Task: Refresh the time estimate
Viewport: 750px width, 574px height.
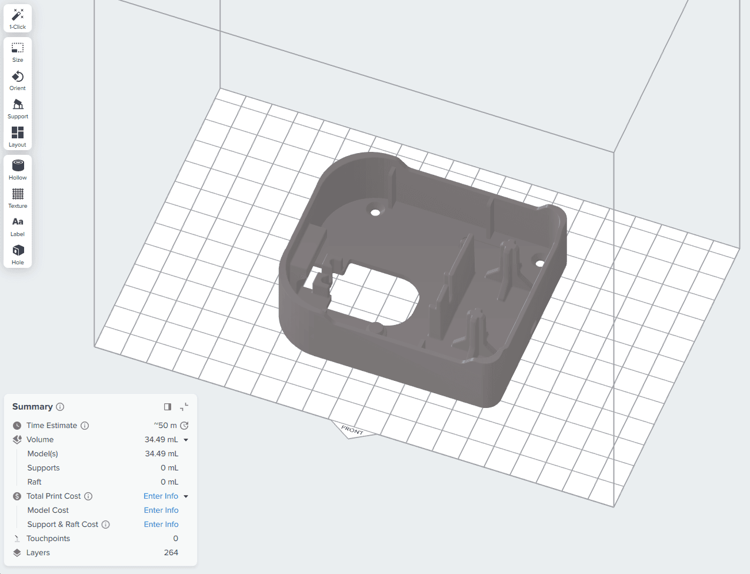Action: click(184, 426)
